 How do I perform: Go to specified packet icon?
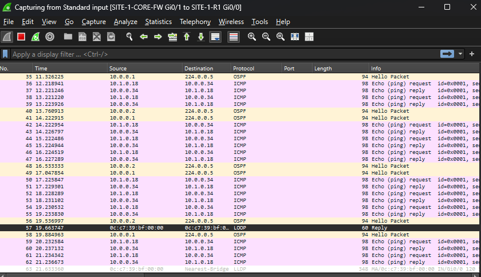coord(172,37)
